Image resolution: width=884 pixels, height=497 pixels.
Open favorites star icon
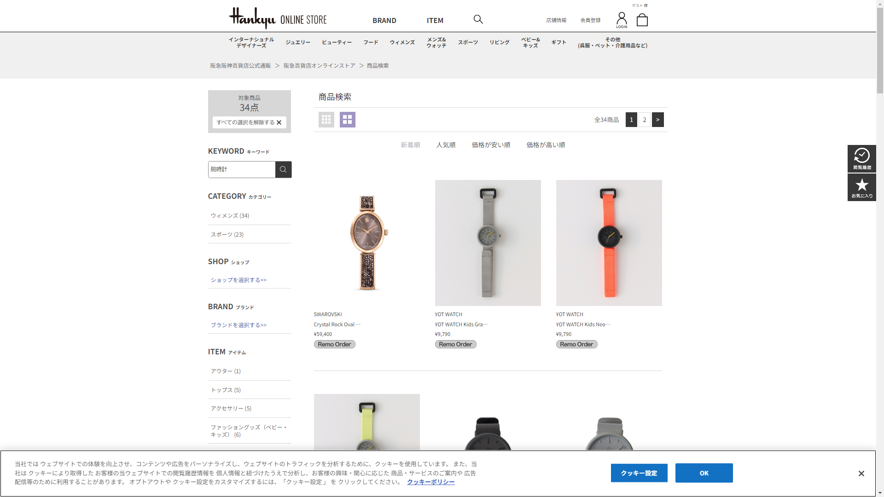coord(861,187)
